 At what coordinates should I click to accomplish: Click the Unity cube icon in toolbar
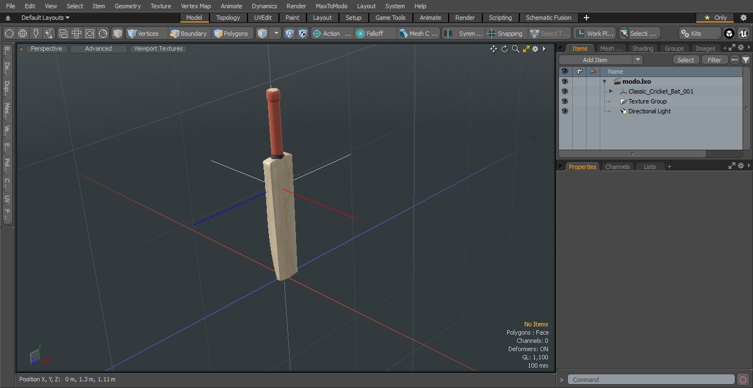point(729,34)
